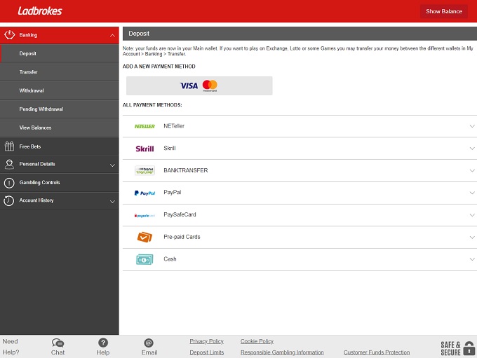
Task: Click the Banking piggy bank icon
Action: [9, 35]
